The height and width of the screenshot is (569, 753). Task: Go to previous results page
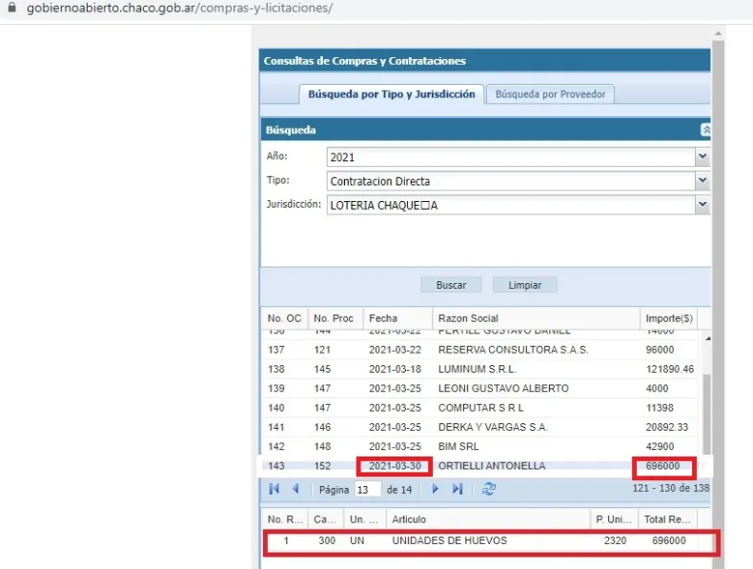pos(295,489)
